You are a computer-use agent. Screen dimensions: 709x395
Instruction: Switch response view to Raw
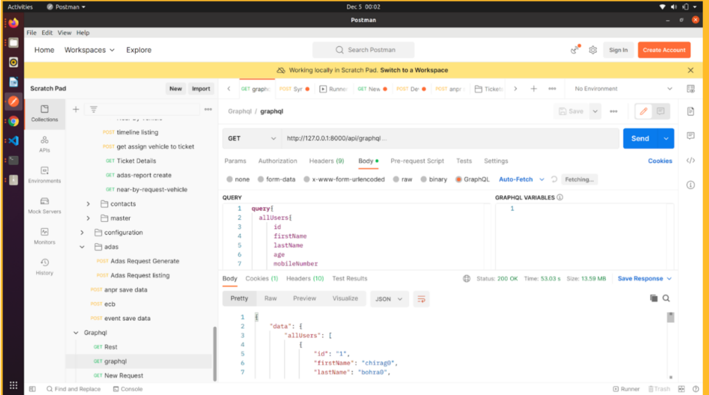271,299
